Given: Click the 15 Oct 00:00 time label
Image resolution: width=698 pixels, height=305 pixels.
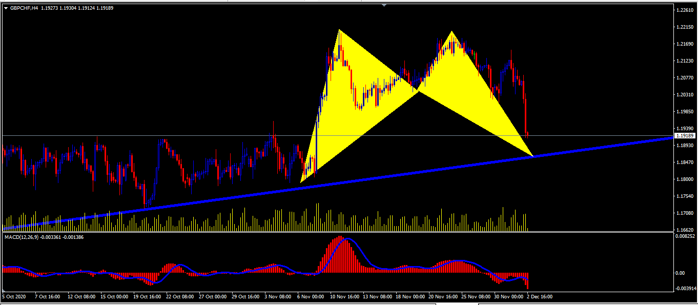Looking at the screenshot, I should click(x=114, y=296).
